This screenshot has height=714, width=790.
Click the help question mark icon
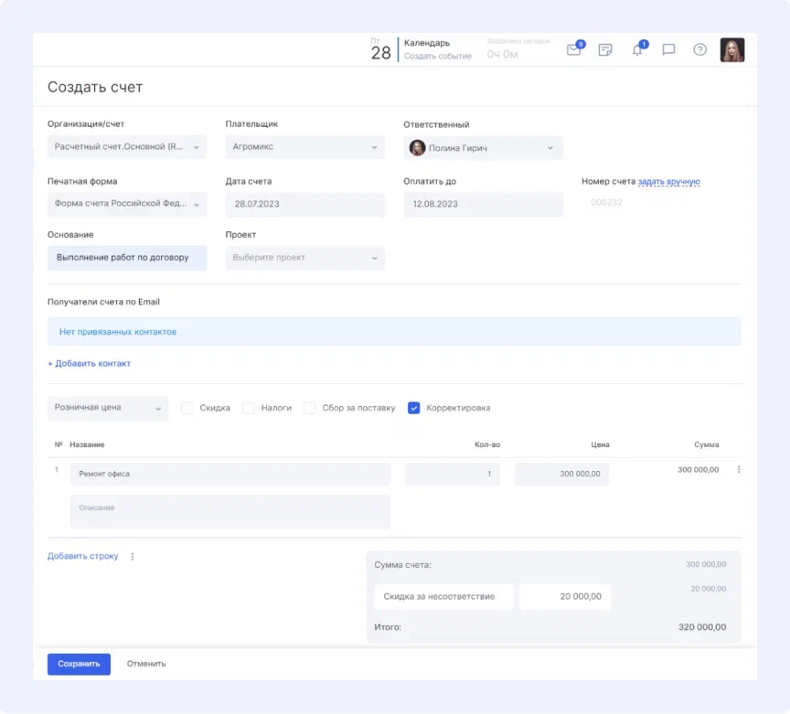coord(699,50)
